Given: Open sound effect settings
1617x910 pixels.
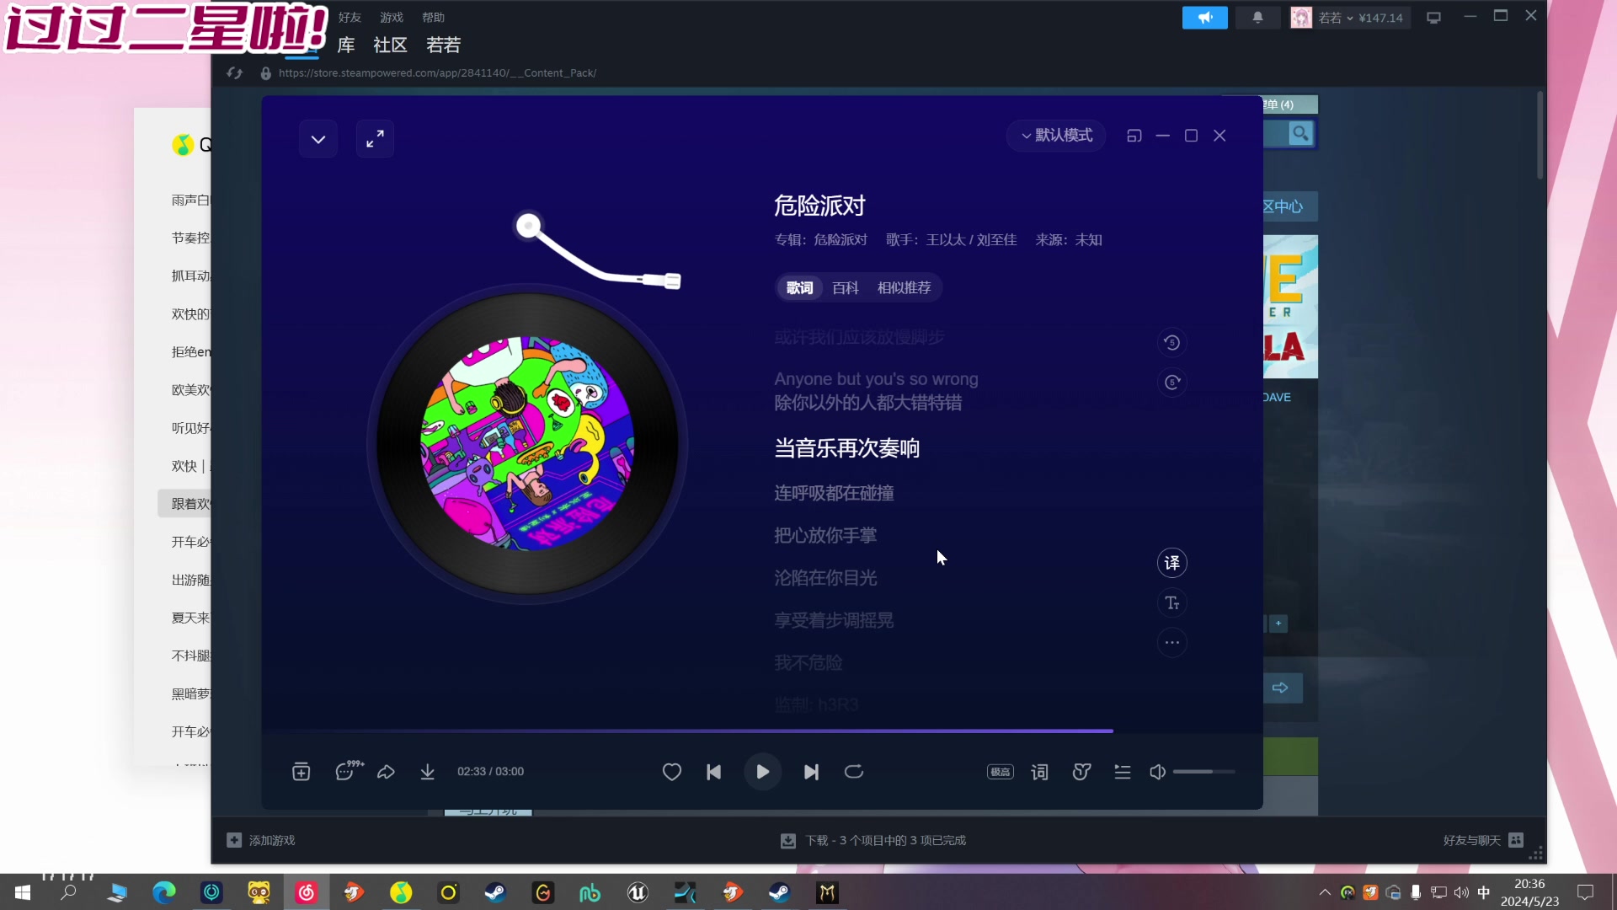Looking at the screenshot, I should [x=1081, y=772].
